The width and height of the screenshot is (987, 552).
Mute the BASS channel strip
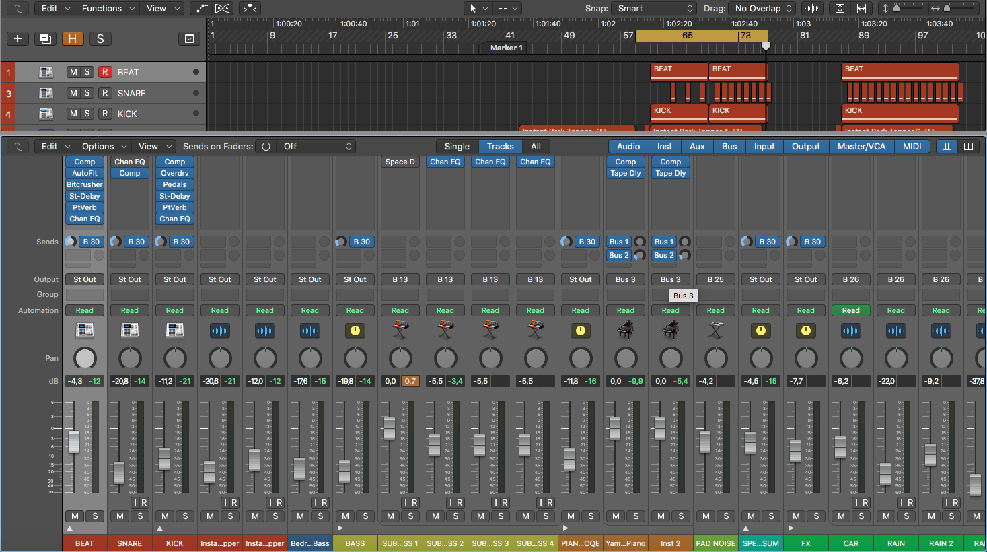[345, 516]
